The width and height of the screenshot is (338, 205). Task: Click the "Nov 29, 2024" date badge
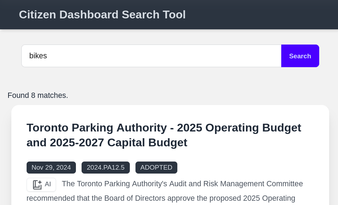tap(51, 168)
